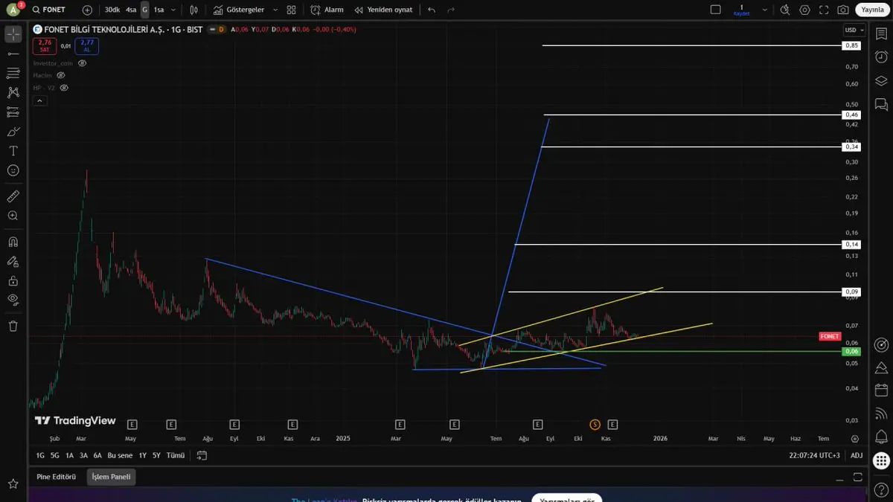
Task: Create an Alarm alert
Action: (x=327, y=10)
